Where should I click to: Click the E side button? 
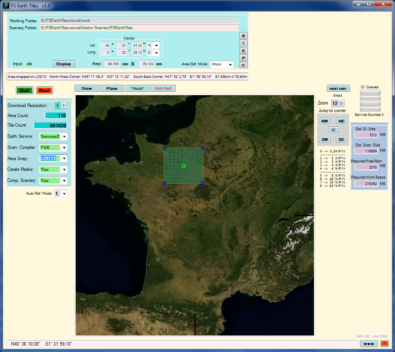[243, 51]
